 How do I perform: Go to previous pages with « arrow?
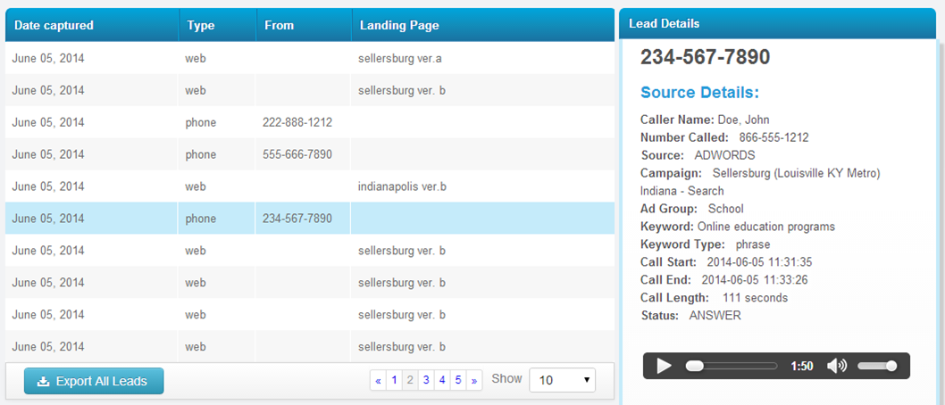click(378, 380)
